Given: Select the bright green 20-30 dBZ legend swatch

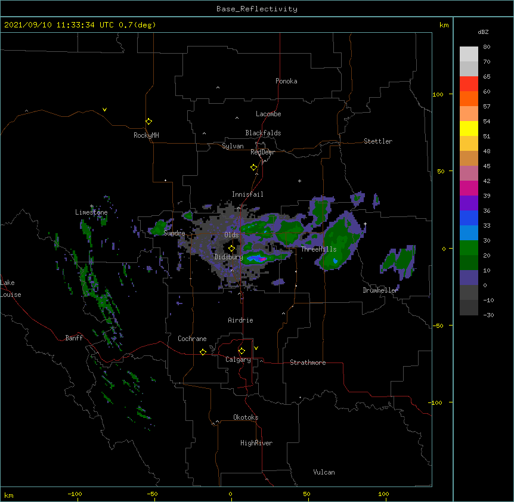Looking at the screenshot, I should tap(469, 248).
